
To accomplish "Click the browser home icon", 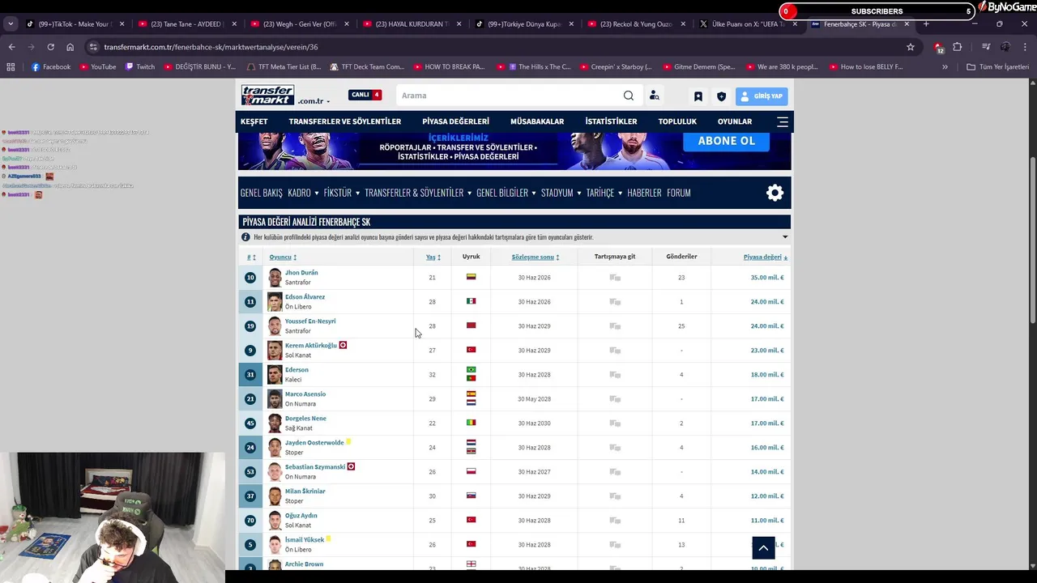I will 70,47.
